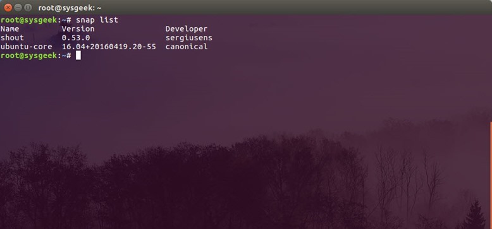
Task: Click the first 'root@sysgeek' prompt text
Action: tap(29, 20)
